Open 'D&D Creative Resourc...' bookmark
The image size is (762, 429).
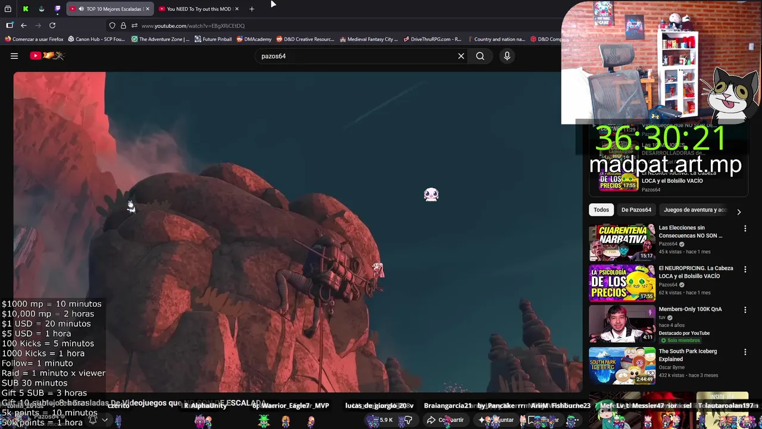coord(305,39)
